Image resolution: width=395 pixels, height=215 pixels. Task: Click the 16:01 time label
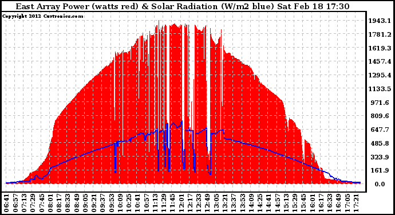(313, 203)
